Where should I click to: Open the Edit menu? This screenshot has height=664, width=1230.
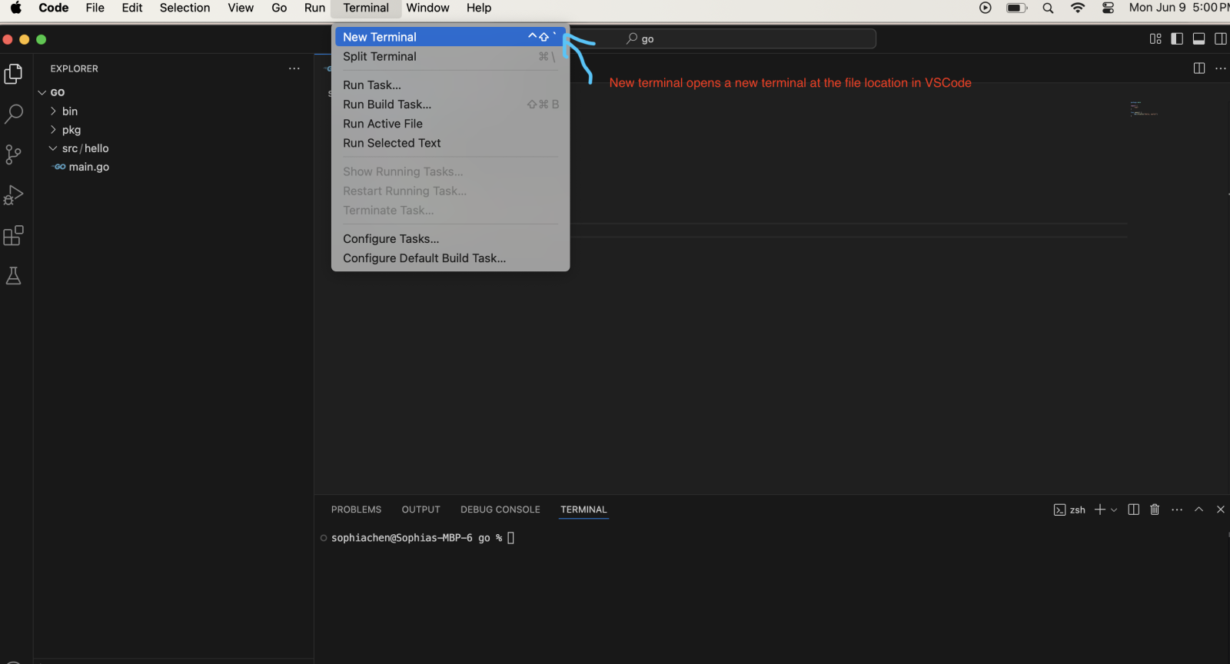(132, 8)
